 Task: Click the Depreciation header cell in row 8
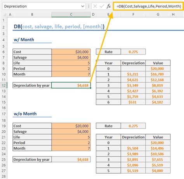point(133,63)
